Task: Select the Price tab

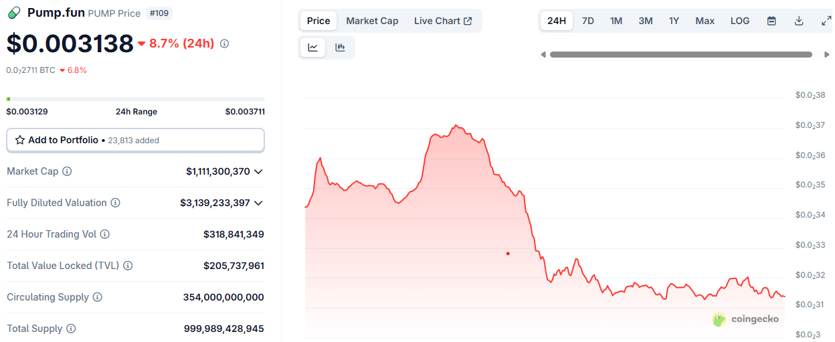Action: [318, 21]
